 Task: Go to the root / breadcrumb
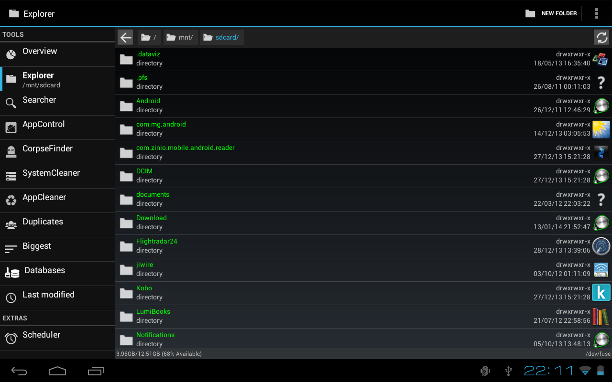pos(149,37)
